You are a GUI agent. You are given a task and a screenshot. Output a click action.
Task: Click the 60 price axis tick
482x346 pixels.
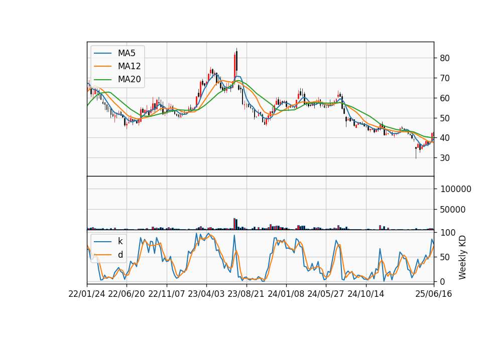point(445,98)
